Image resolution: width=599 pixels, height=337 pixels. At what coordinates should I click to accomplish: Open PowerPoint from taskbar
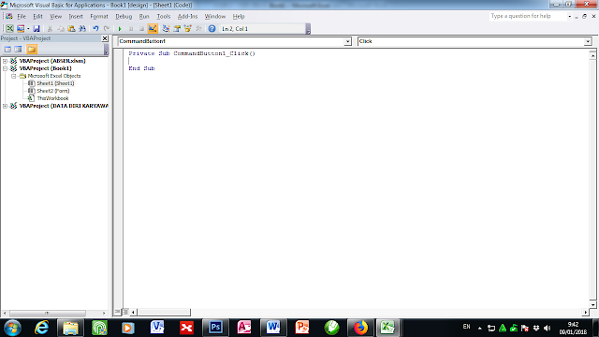tap(301, 328)
